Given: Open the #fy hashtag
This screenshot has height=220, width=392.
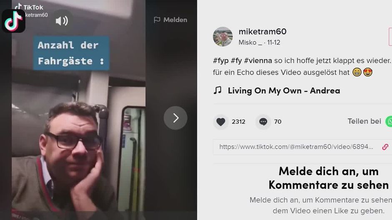Looking at the screenshot, I should point(236,61).
